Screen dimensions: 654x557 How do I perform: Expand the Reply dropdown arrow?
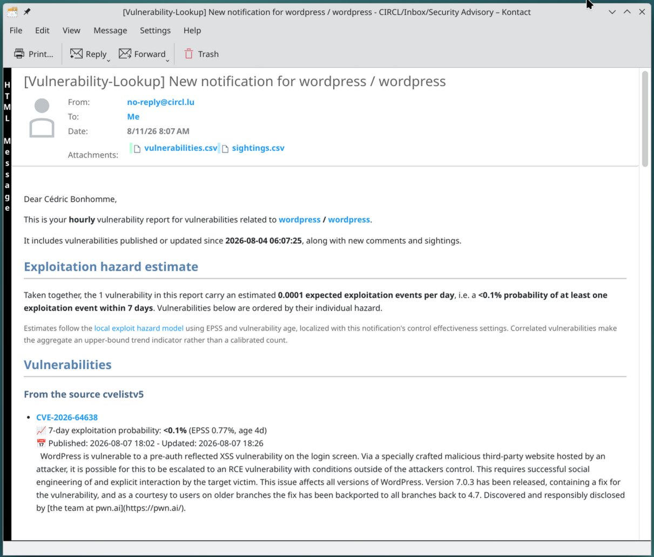click(x=109, y=60)
